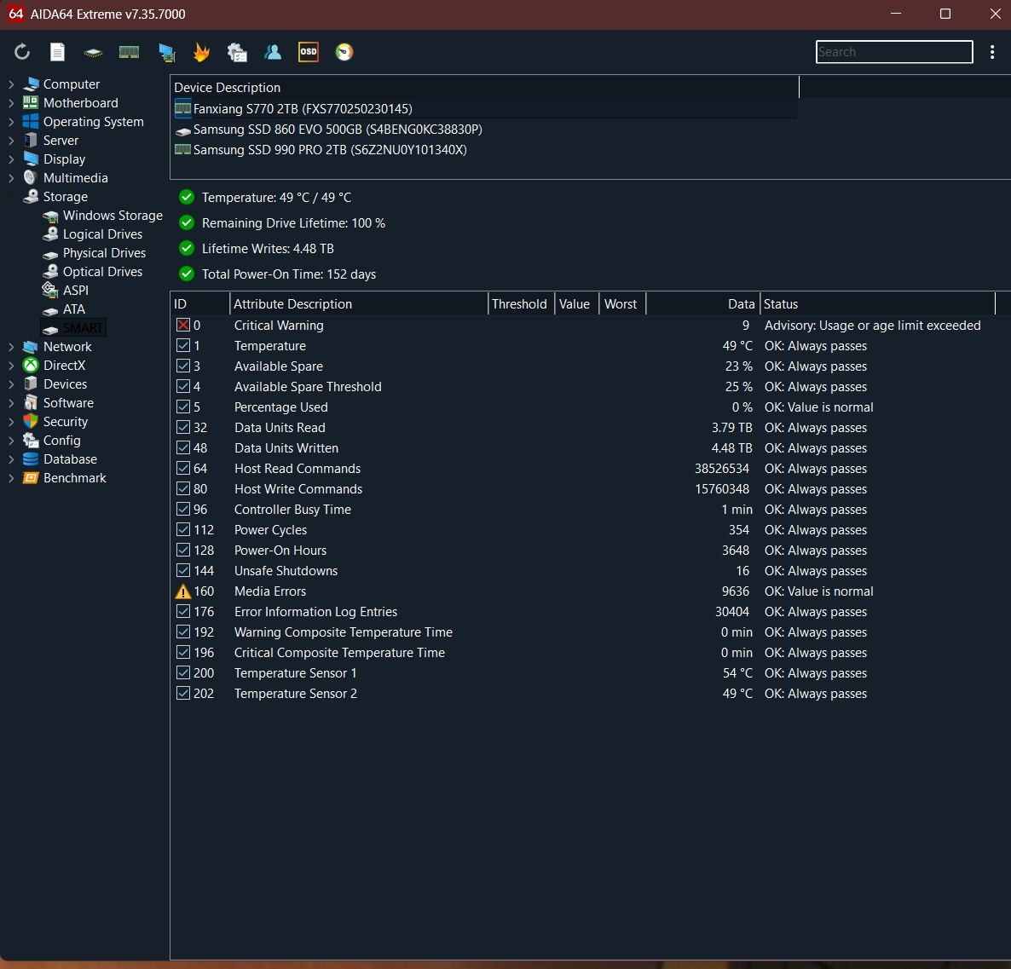Open the network audit toolbar icon

tap(237, 52)
